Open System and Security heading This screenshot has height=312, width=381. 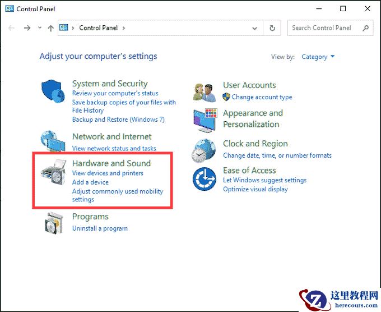[110, 84]
